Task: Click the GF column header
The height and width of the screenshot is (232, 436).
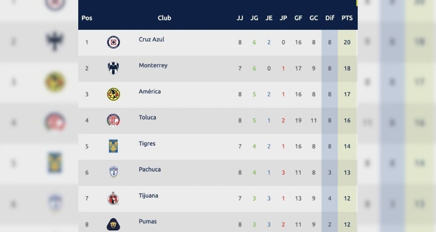Action: [x=298, y=18]
